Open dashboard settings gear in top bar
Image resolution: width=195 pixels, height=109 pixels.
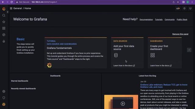click(184, 8)
